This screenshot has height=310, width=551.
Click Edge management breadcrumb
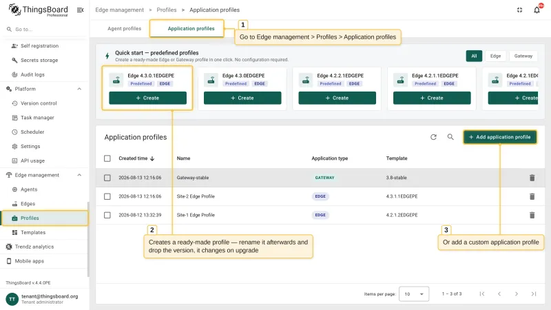(119, 10)
